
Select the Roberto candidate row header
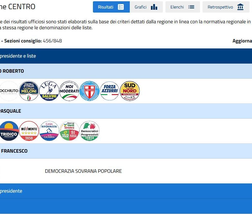13,71
